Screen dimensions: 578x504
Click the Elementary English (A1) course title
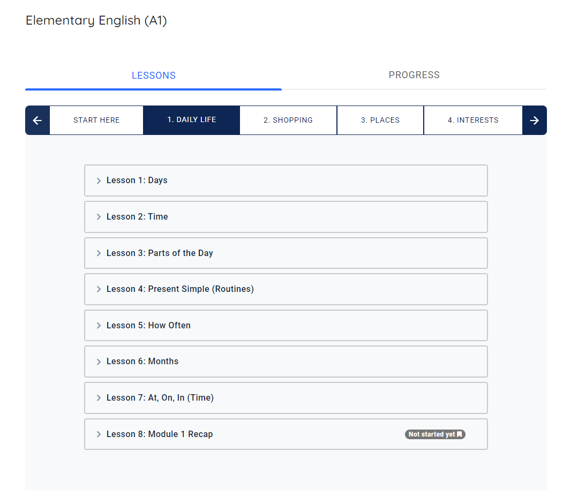coord(96,20)
